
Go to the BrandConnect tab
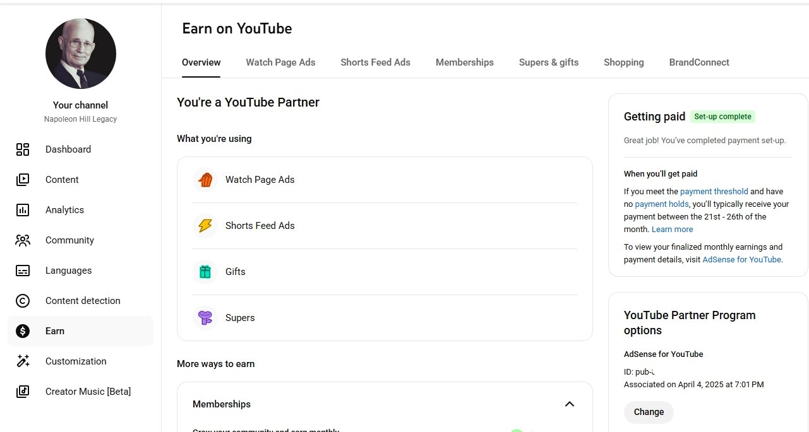698,62
